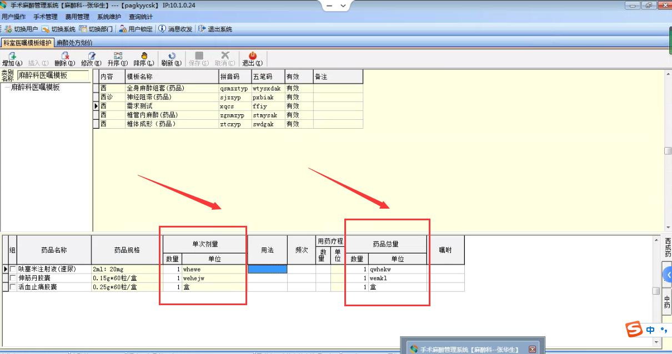672x354 pixels.
Task: Click the 修改(E) edit toolbar icon
Action: 92,55
